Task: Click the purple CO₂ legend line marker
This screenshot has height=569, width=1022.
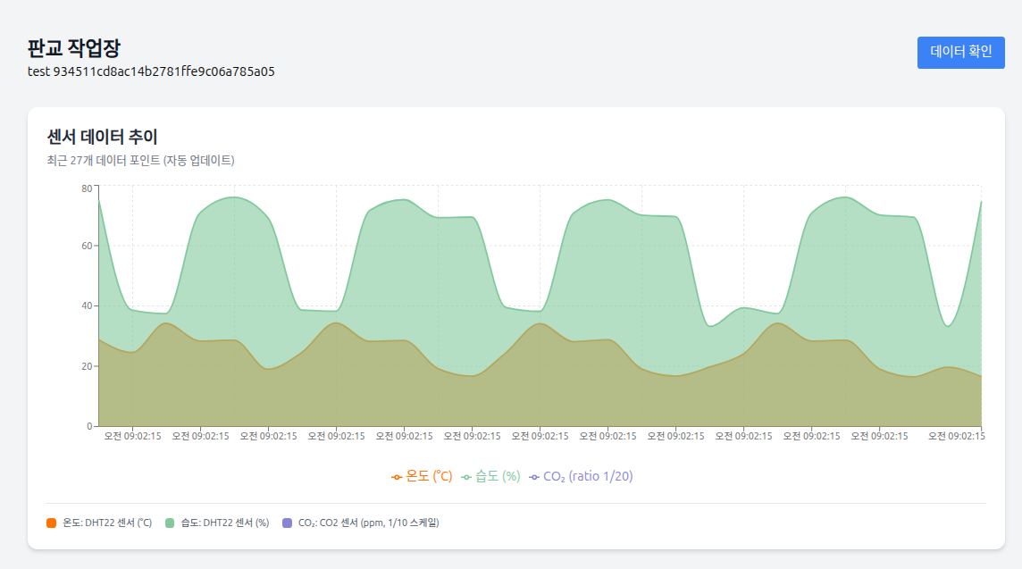Action: (x=534, y=477)
